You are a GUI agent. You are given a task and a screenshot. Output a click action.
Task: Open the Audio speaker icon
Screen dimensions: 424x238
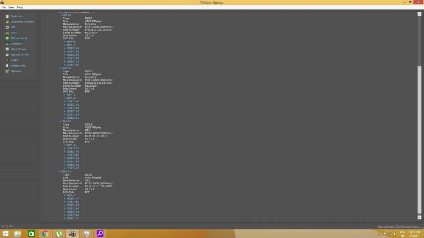pyautogui.click(x=7, y=60)
